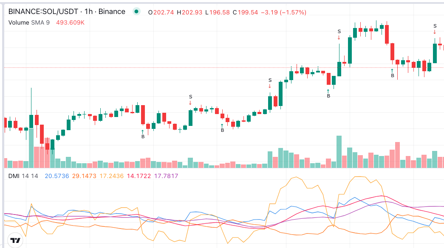Image resolution: width=444 pixels, height=248 pixels.
Task: Click the leftmost B buy signal marker
Action: tap(143, 134)
